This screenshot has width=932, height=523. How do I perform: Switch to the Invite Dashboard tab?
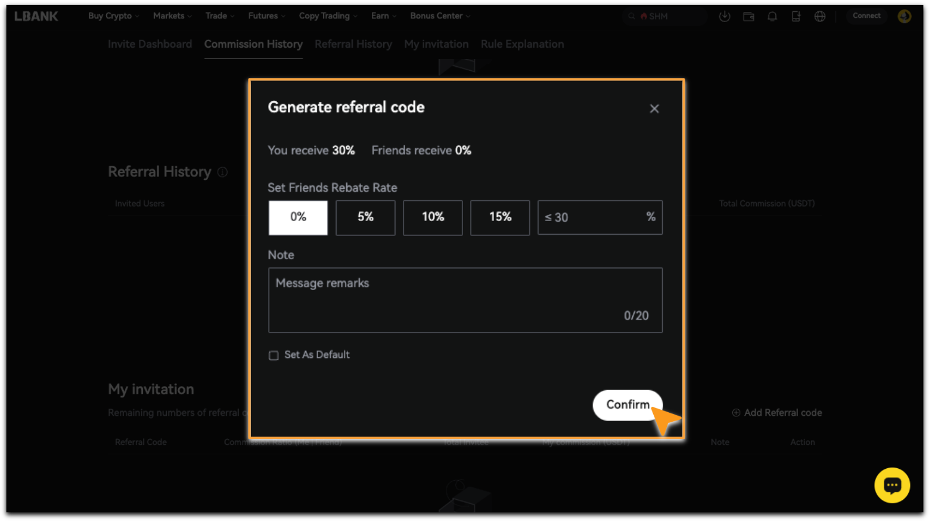tap(150, 44)
